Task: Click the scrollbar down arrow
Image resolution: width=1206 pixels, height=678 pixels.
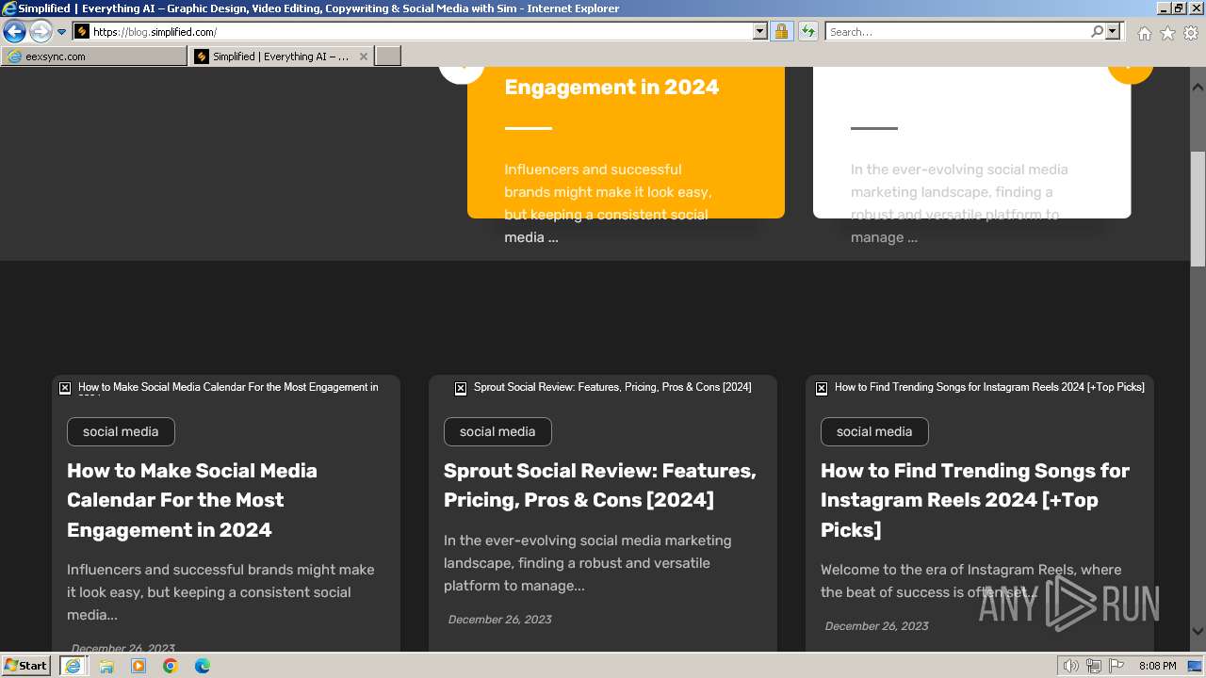Action: coord(1198,631)
